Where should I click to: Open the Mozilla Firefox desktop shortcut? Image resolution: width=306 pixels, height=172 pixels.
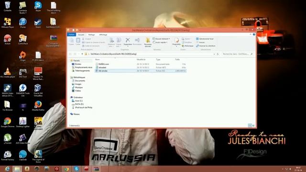tap(38, 106)
